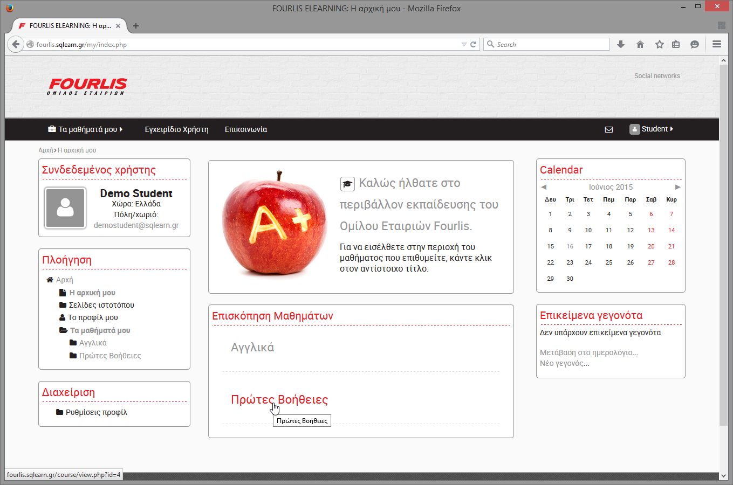The image size is (733, 485).
Task: Click folder icon beside Ρυθμίσεις προφίλ
Action: pos(60,412)
